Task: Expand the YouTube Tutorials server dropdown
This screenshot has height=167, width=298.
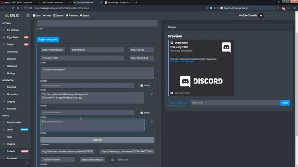Action: (266, 15)
